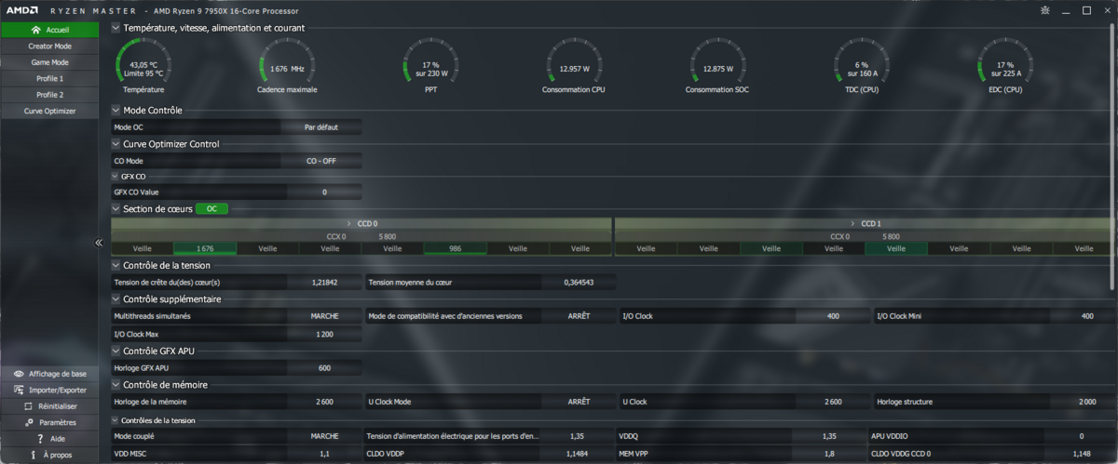Click the info icon for À propos
This screenshot has width=1118, height=464.
click(x=34, y=455)
